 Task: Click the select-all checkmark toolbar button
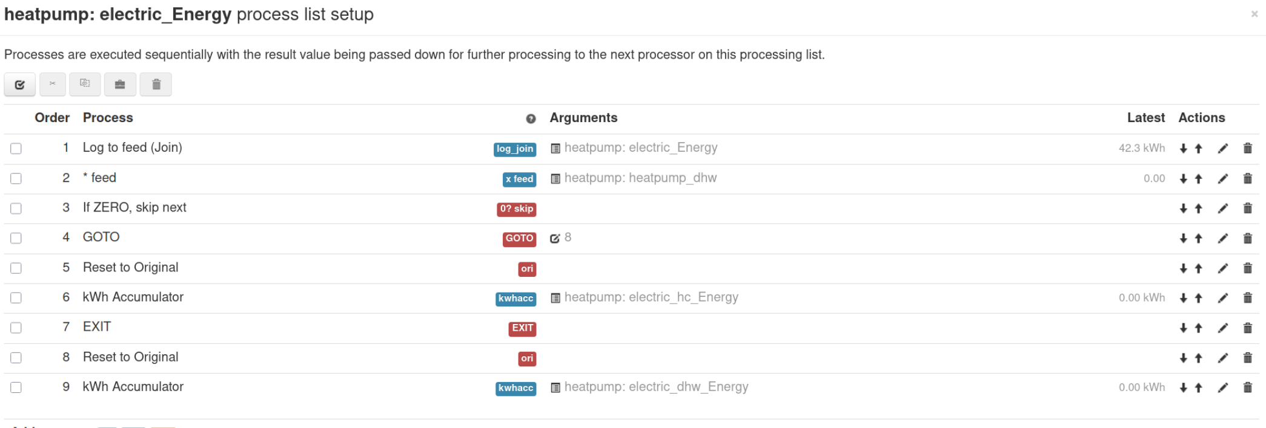pos(19,85)
